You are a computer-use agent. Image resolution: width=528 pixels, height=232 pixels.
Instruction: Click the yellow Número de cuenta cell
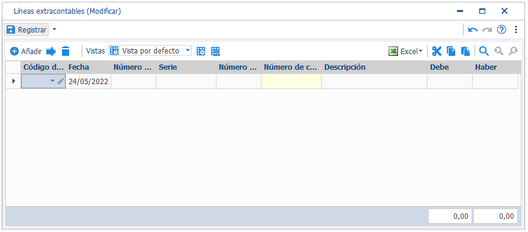click(291, 81)
